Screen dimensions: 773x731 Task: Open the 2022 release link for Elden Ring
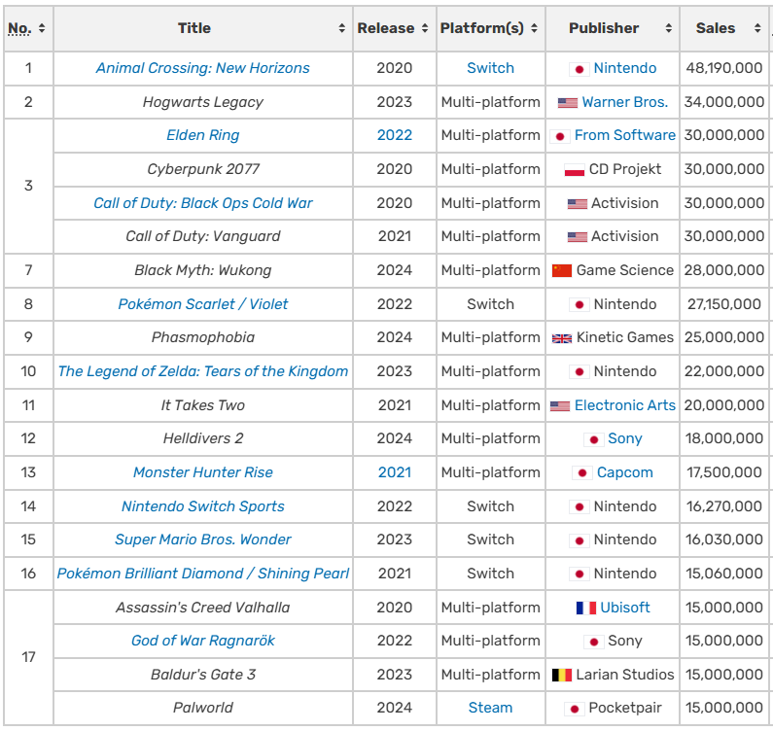click(395, 135)
